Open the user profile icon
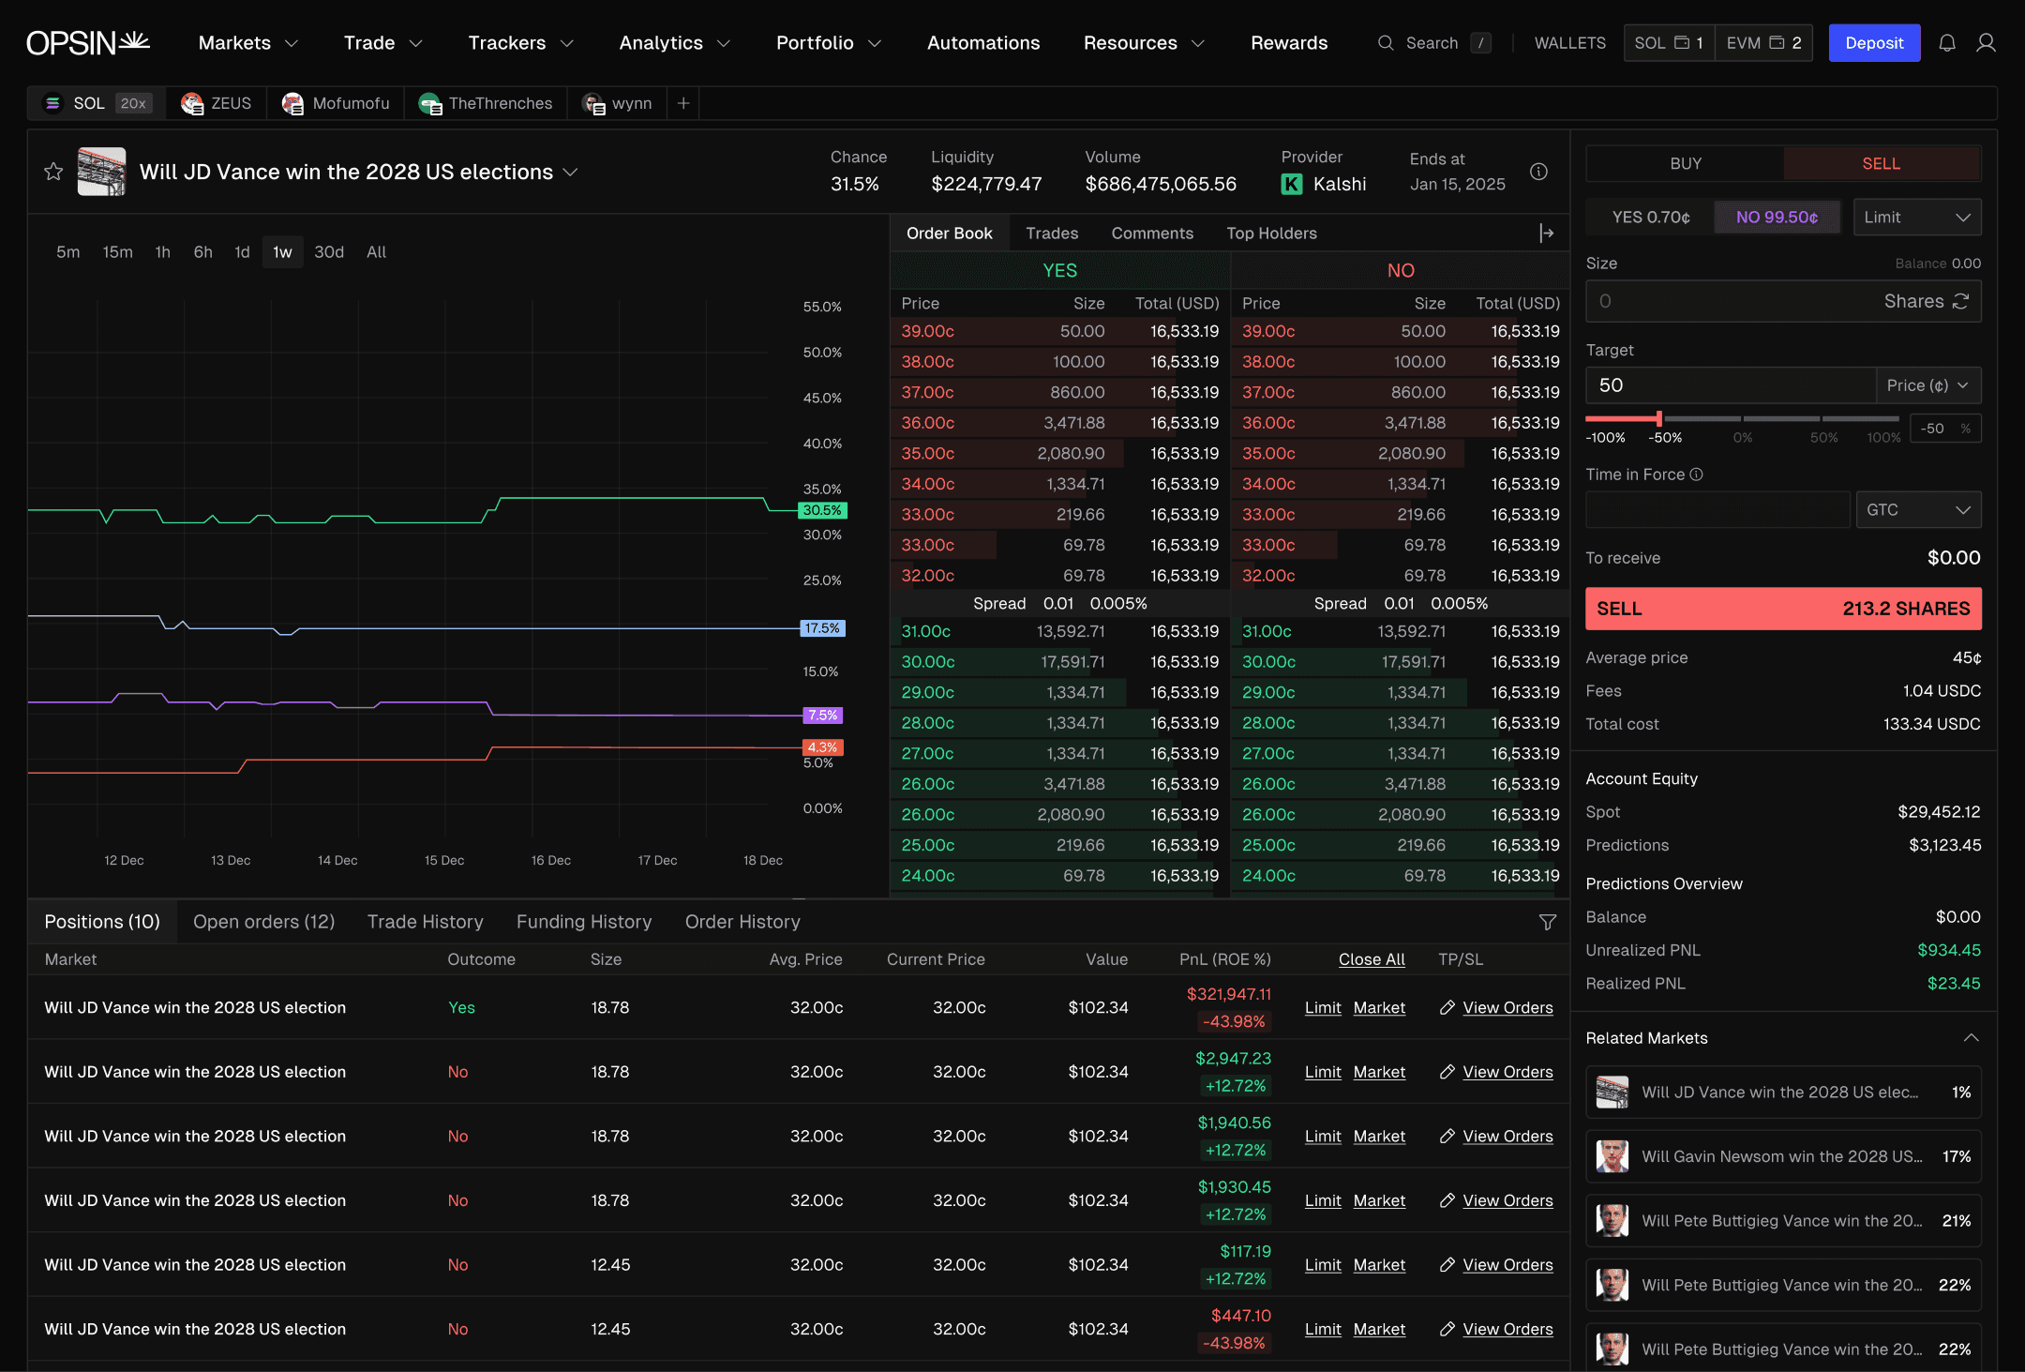 (x=1986, y=43)
